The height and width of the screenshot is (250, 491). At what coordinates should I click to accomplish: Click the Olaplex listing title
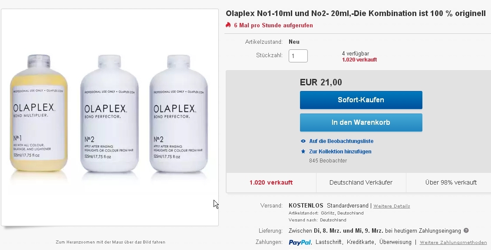coord(356,13)
